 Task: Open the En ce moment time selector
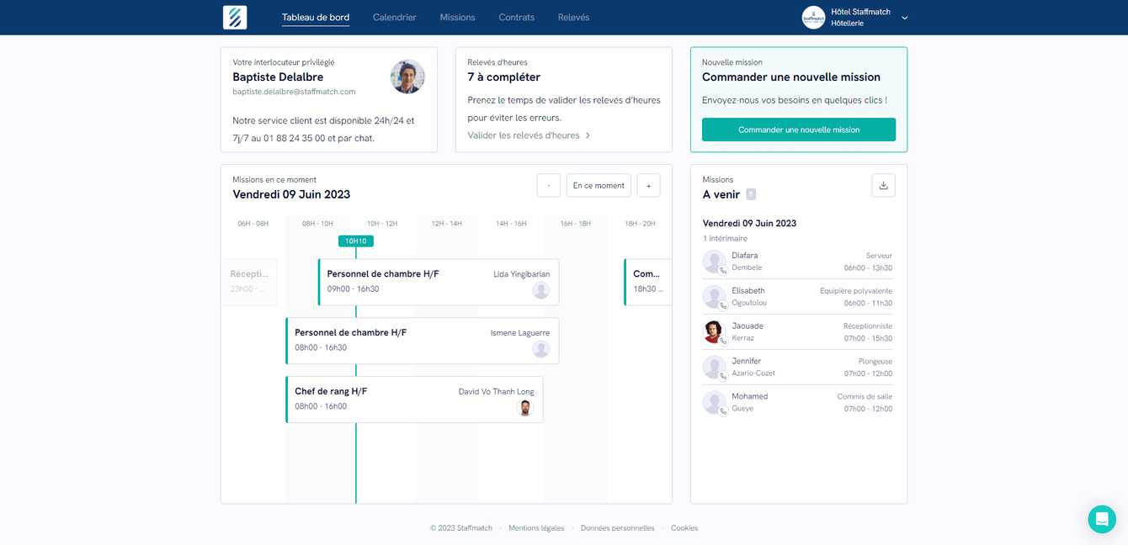point(598,185)
